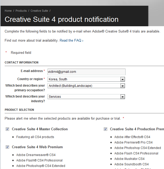Click 'Adobe Premiere® Pro CS4' item

tap(133, 142)
